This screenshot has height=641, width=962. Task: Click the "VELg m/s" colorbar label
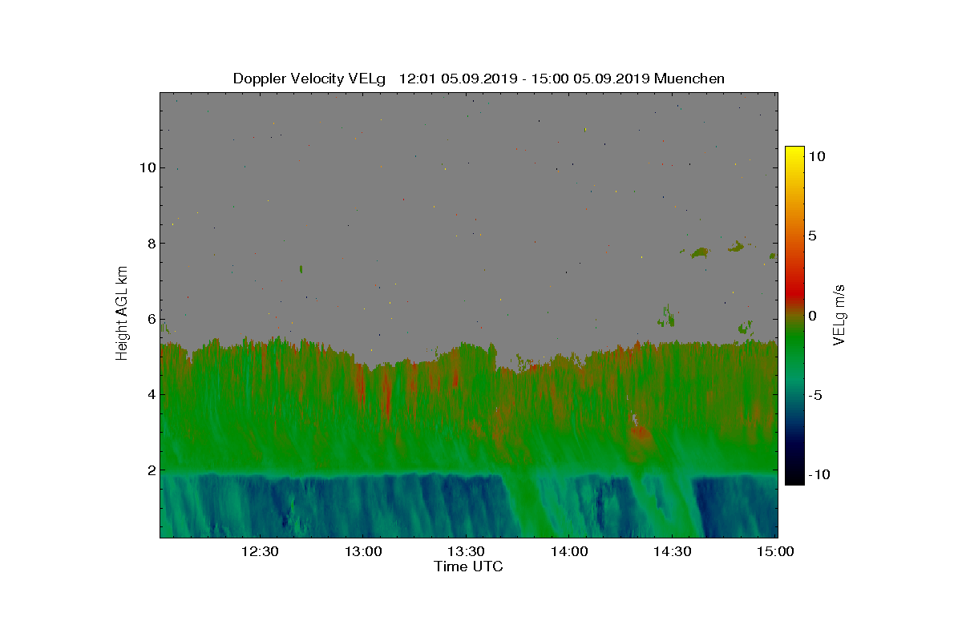point(839,315)
